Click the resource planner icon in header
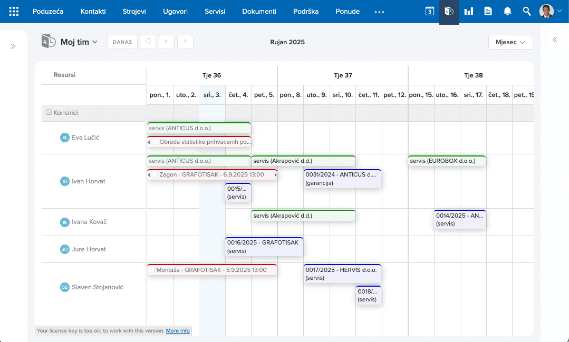 coord(449,11)
